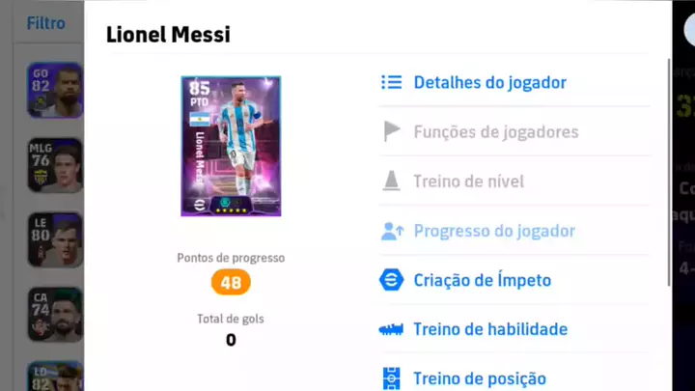Open the Filtro option in sidebar
This screenshot has height=391, width=695.
45,23
